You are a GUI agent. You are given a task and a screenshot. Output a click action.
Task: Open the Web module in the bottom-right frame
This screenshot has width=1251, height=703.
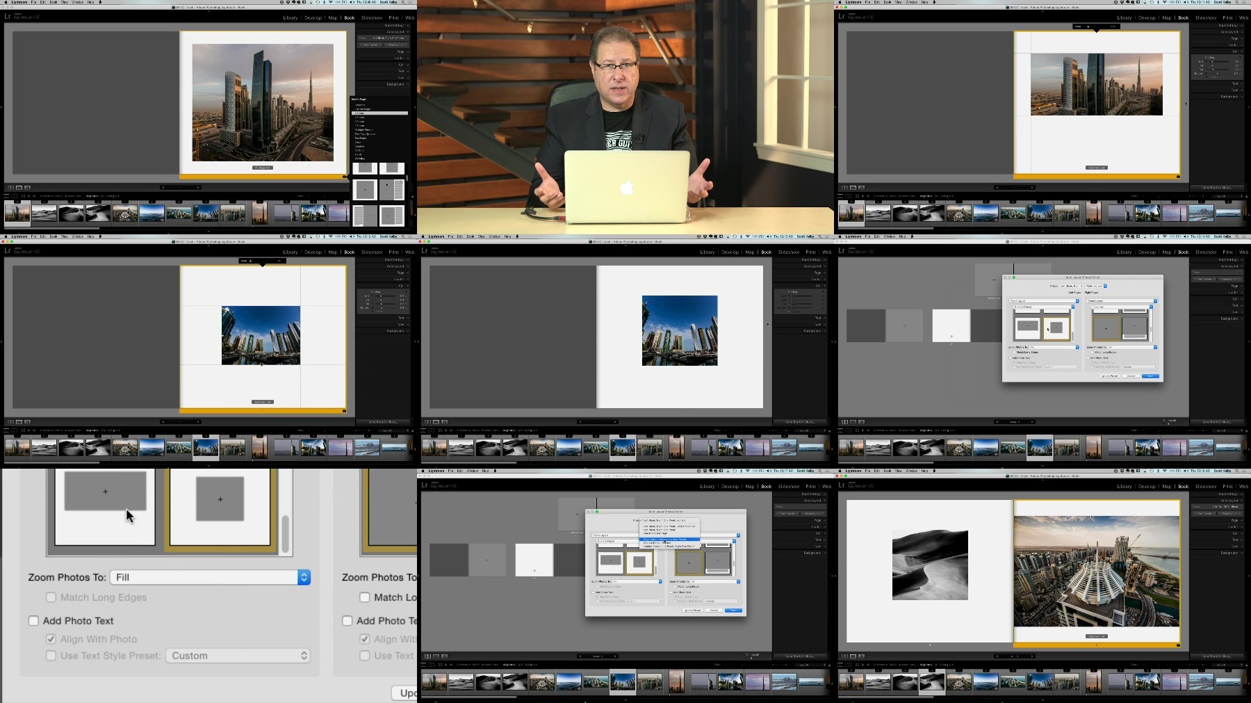1243,487
